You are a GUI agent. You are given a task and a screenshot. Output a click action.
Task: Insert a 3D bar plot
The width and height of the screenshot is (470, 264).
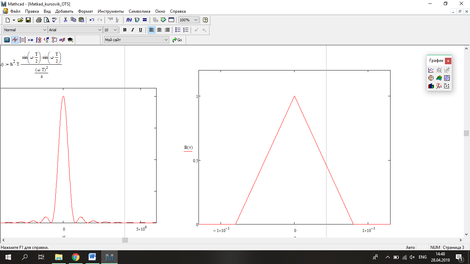[x=431, y=86]
